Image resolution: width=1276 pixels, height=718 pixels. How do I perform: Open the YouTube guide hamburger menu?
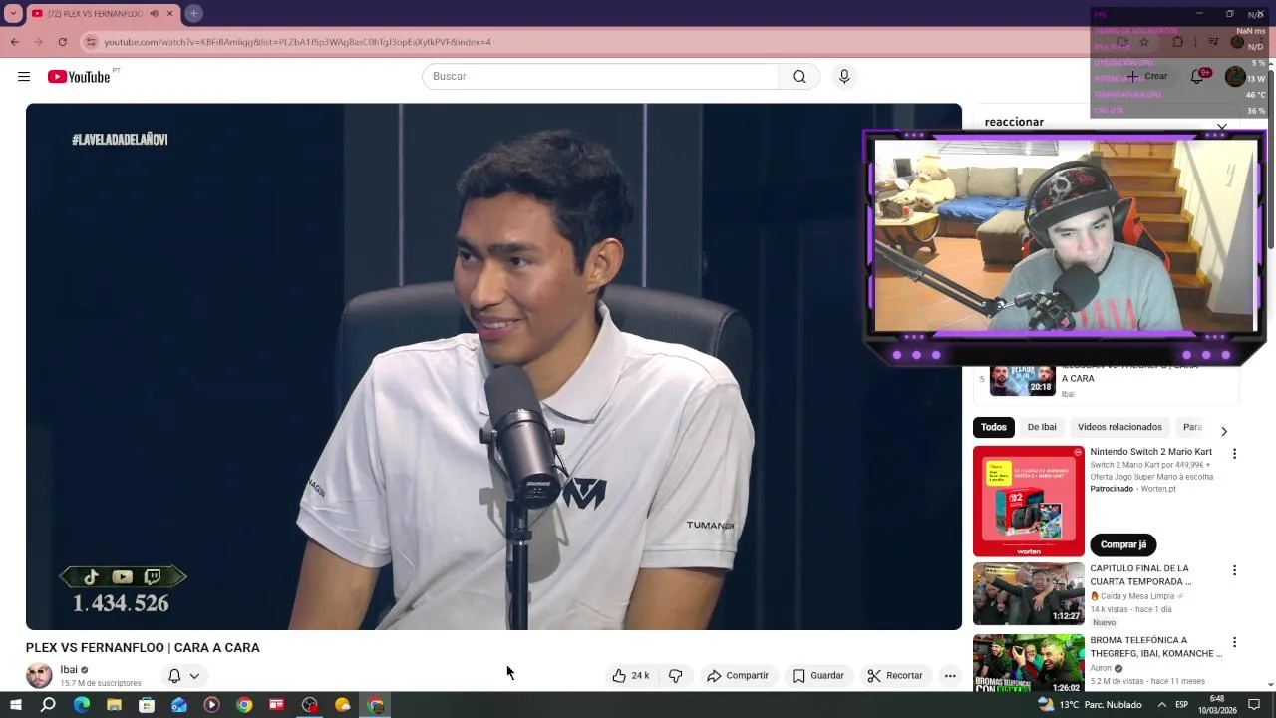tap(24, 77)
